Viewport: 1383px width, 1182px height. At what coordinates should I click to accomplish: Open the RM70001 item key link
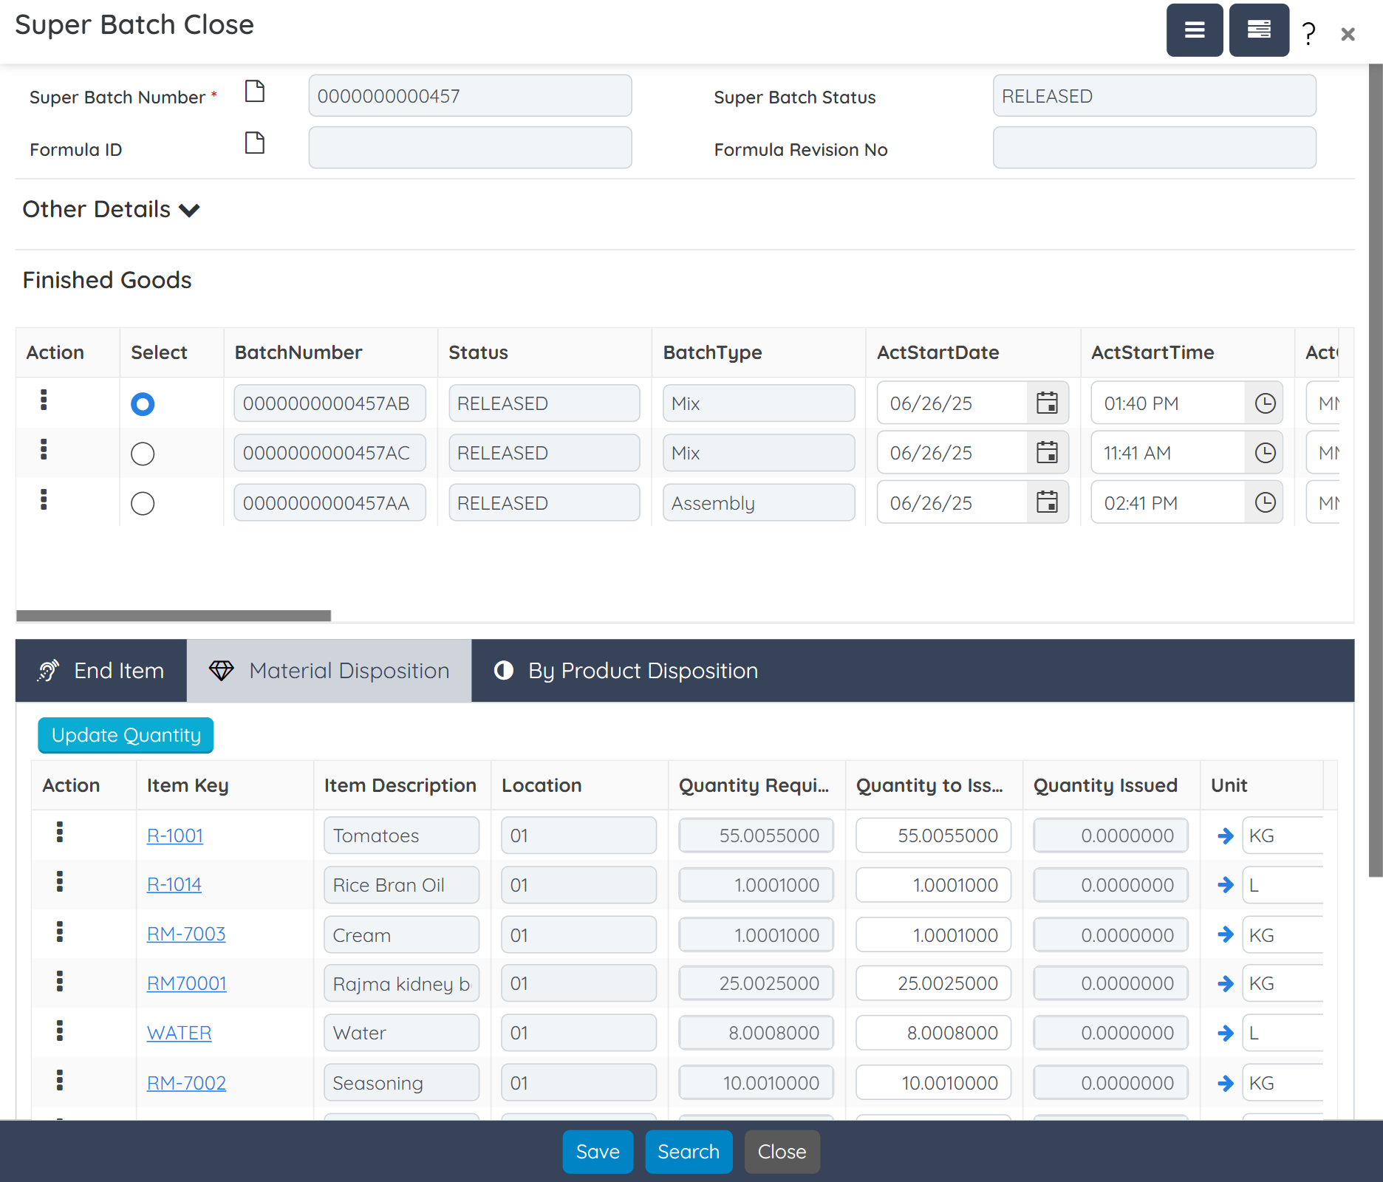point(187,983)
